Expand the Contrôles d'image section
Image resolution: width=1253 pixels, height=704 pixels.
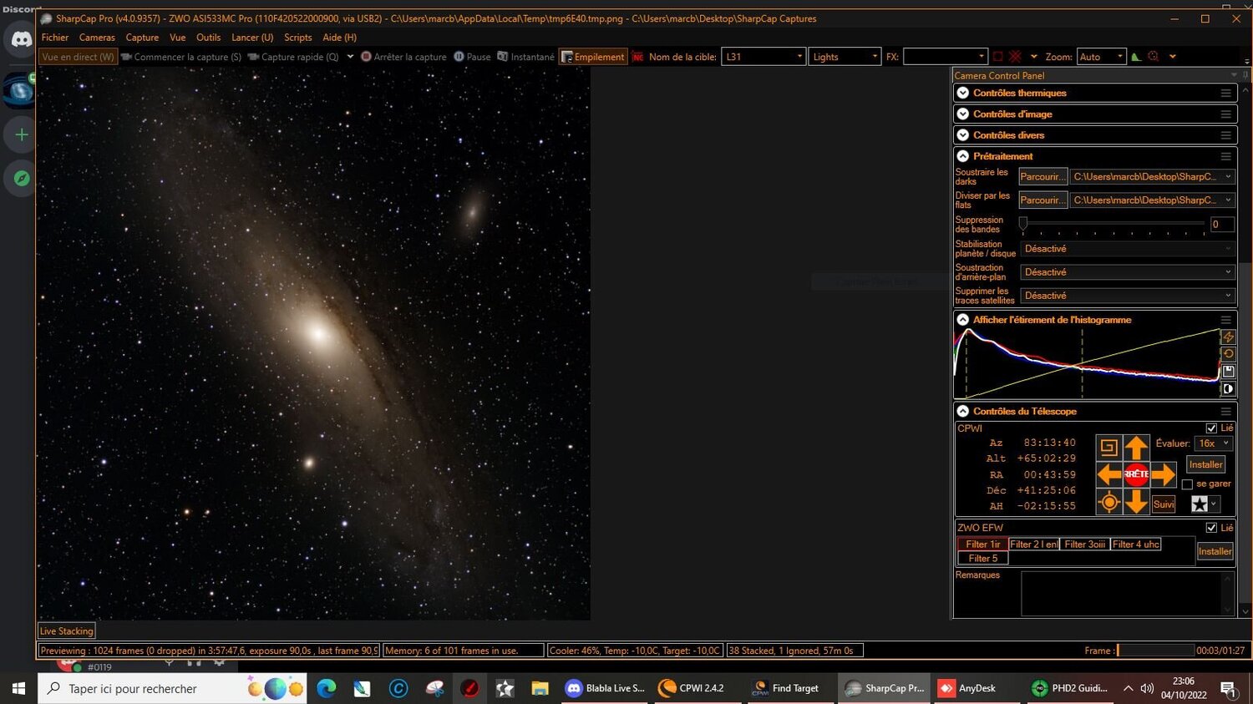click(963, 114)
